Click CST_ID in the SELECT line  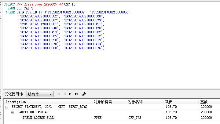[70, 4]
